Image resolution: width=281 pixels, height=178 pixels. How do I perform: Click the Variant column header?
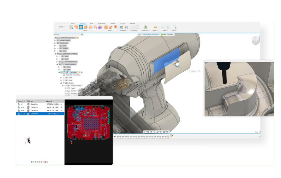49,101
